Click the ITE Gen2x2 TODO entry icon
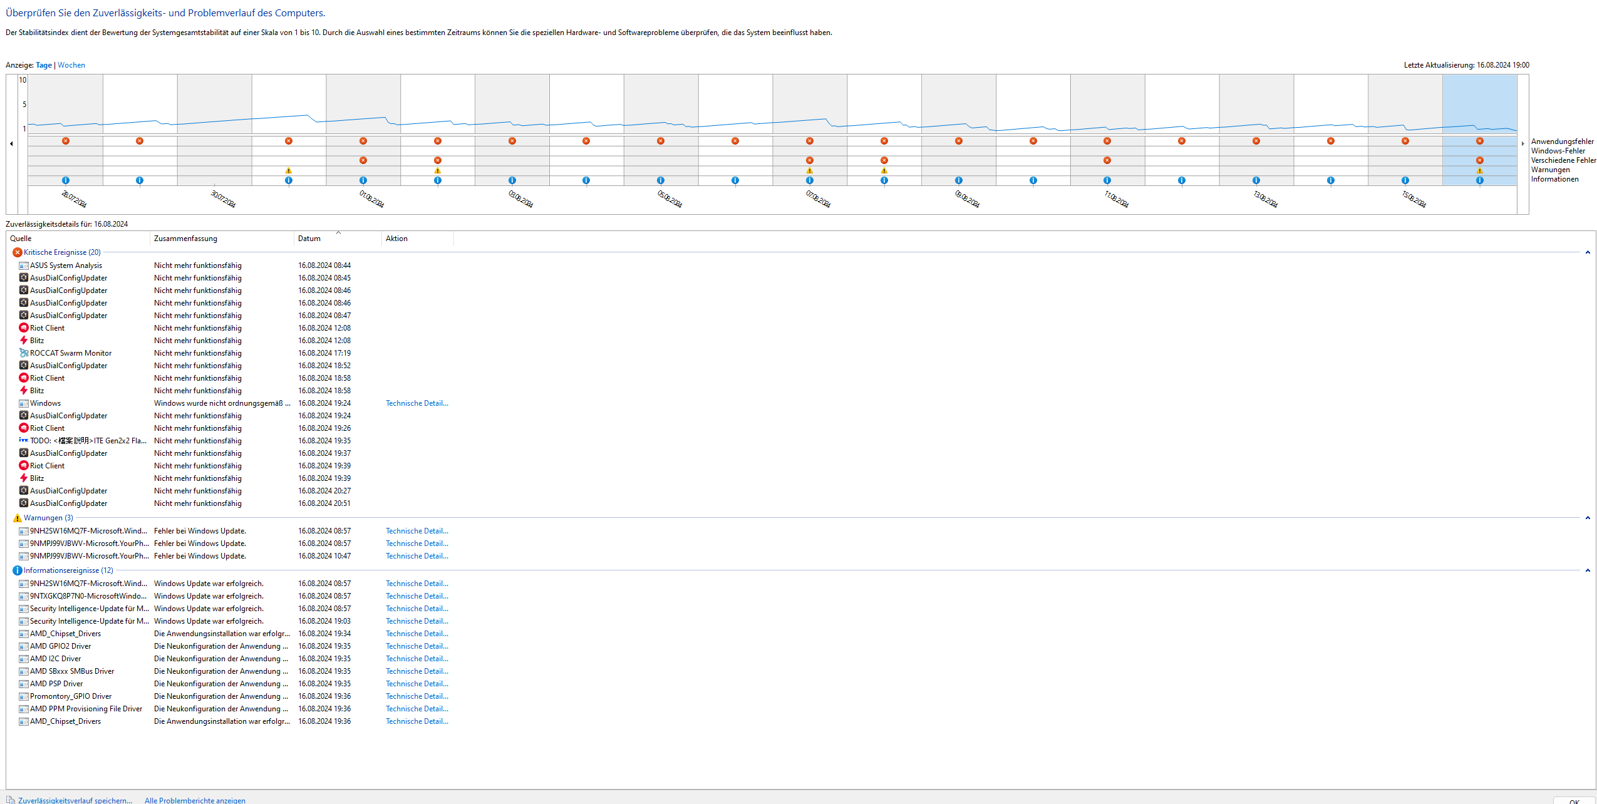 24,441
